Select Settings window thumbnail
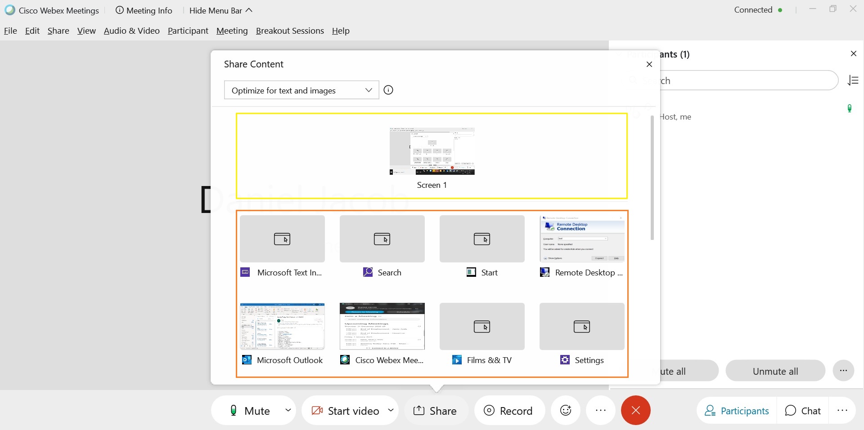 [x=582, y=326]
